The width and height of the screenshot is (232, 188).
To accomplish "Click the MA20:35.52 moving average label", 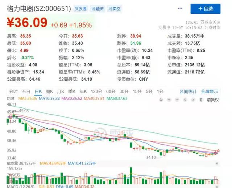I will coord(72,98).
